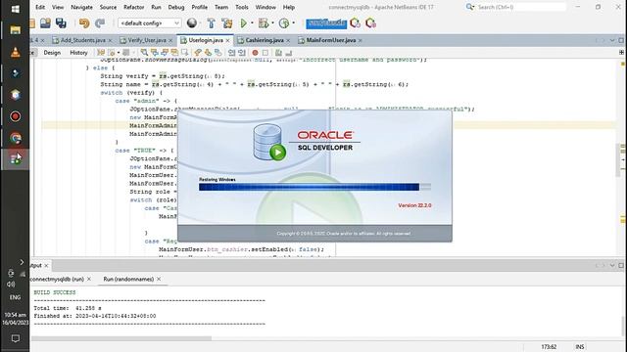Click the Debug Project icon

[264, 23]
